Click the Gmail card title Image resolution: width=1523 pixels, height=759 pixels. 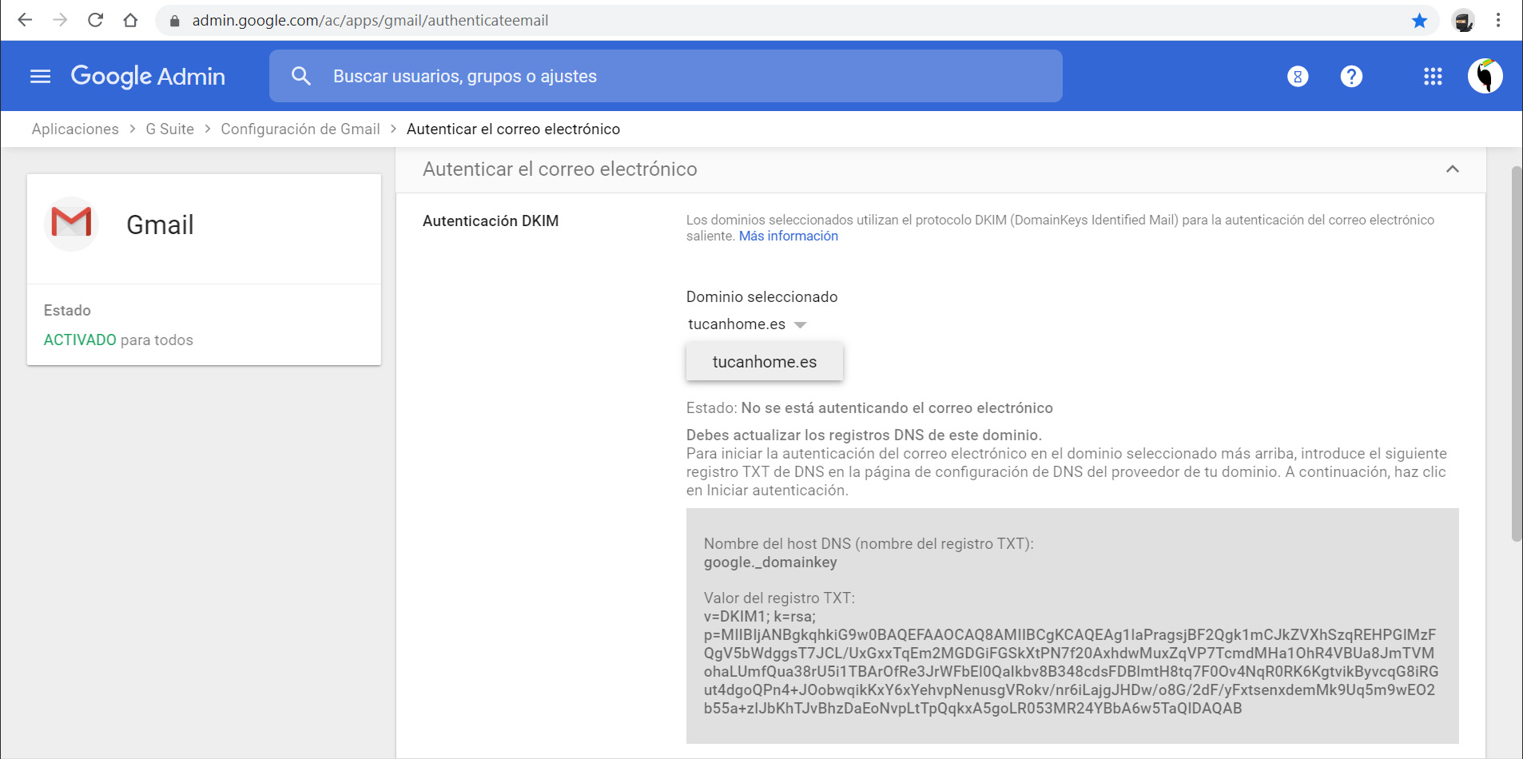coord(160,225)
